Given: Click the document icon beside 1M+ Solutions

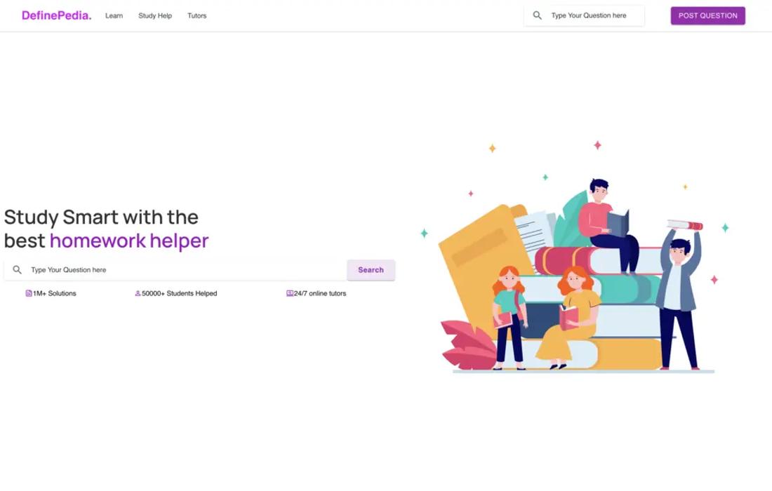Looking at the screenshot, I should pyautogui.click(x=29, y=293).
